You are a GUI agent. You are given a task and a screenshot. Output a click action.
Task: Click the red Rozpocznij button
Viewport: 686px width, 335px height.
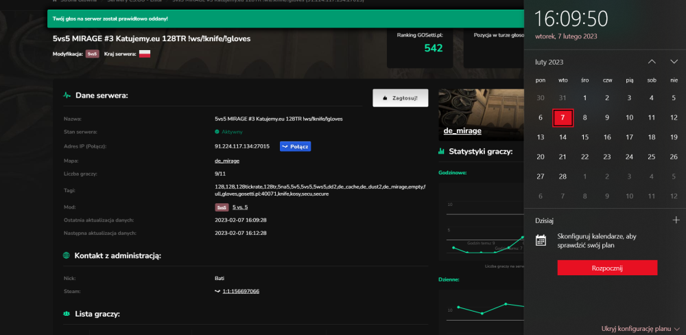click(x=607, y=268)
